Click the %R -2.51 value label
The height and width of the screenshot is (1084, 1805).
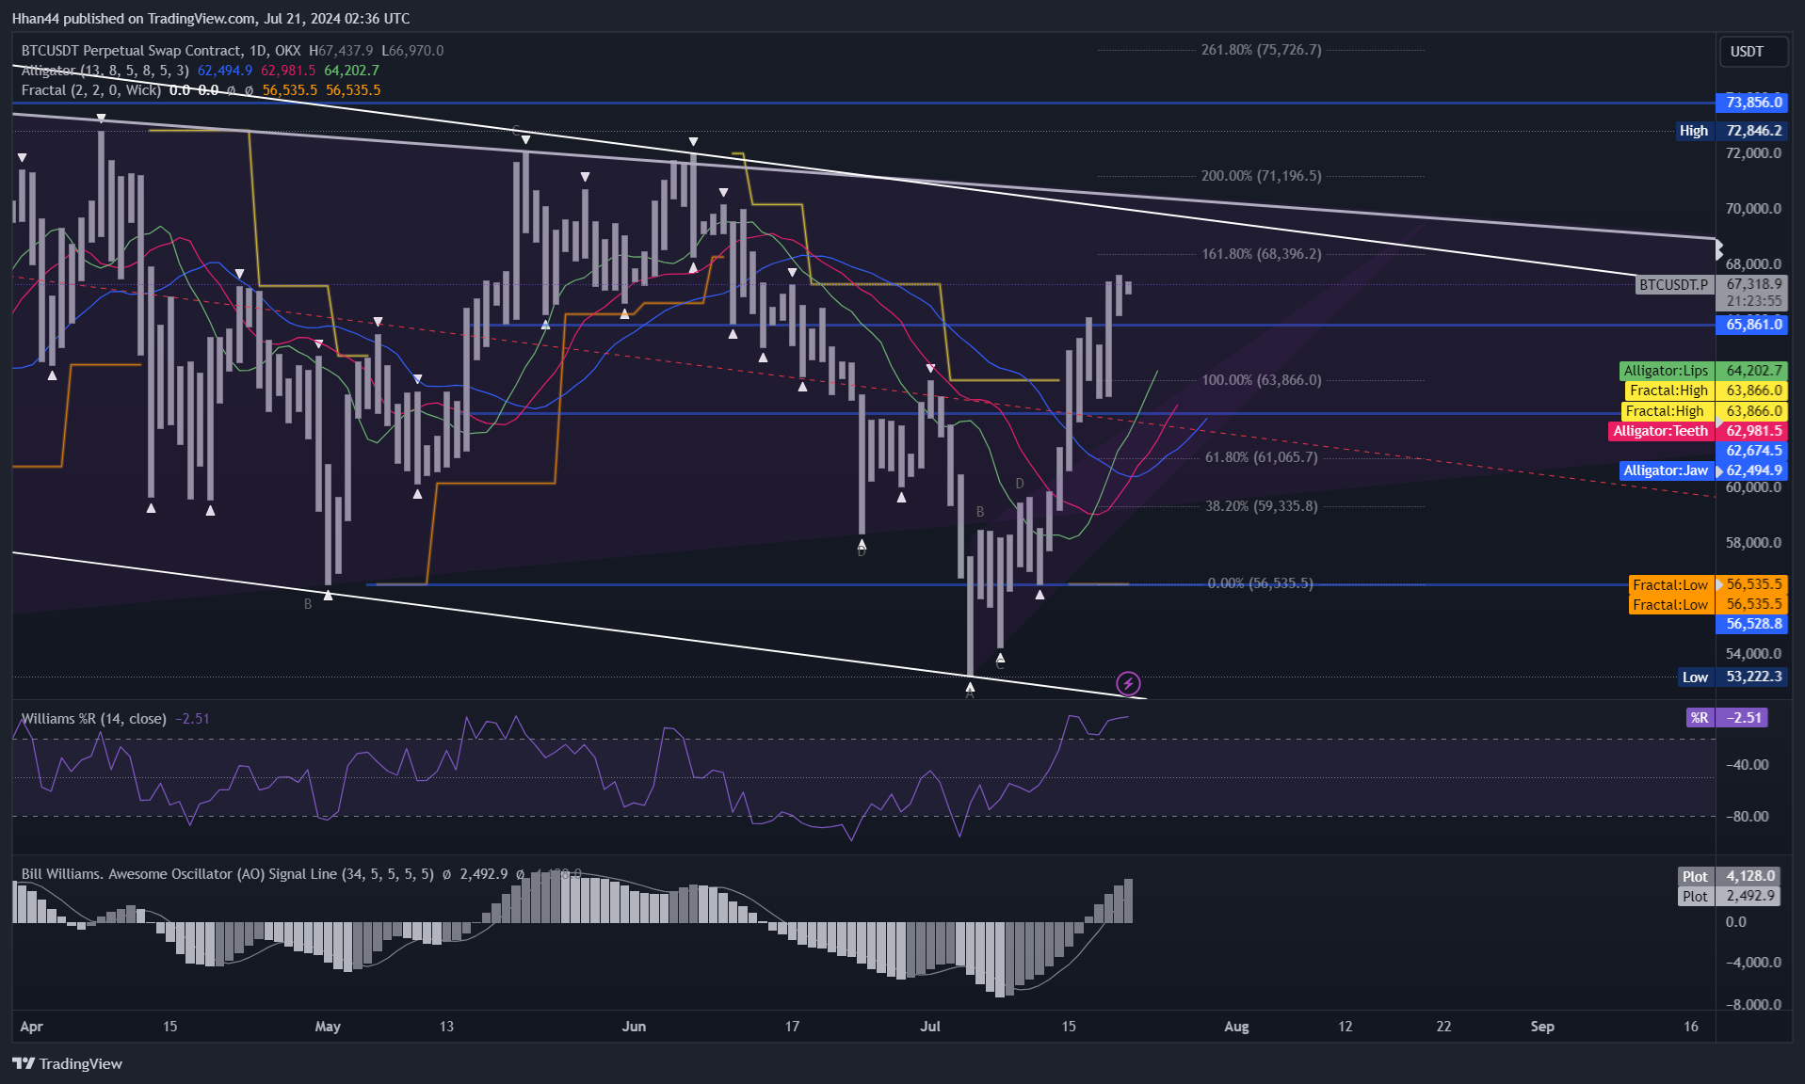(x=1727, y=718)
